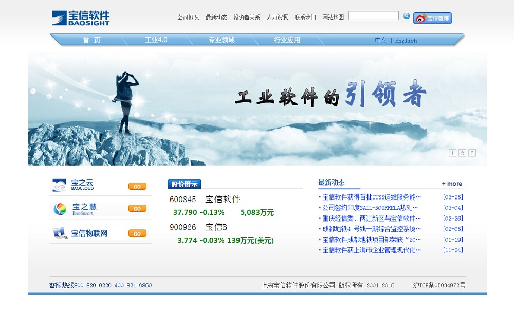Open 投资者关系 link

click(x=247, y=17)
